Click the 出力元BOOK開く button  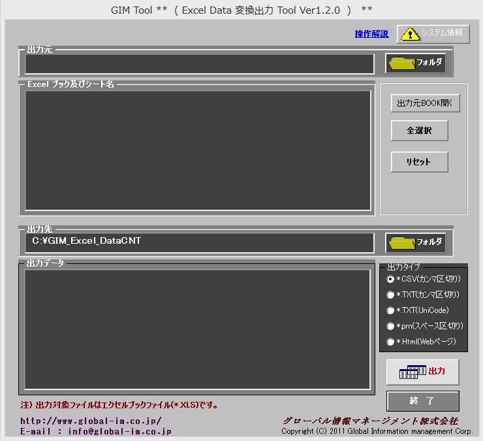[x=425, y=103]
